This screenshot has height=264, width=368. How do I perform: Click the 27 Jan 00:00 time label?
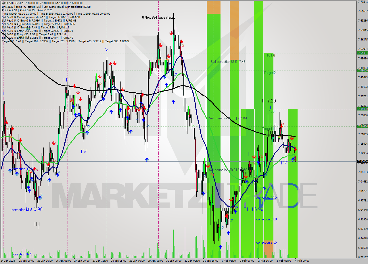(x=82, y=261)
